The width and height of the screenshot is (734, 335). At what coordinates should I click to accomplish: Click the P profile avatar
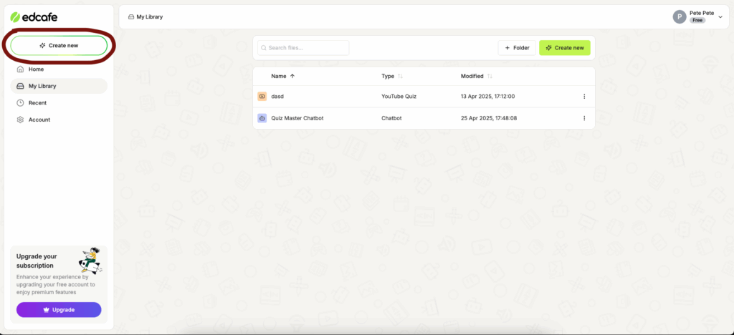680,16
